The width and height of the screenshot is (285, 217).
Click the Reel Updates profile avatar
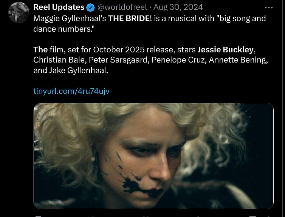point(19,12)
